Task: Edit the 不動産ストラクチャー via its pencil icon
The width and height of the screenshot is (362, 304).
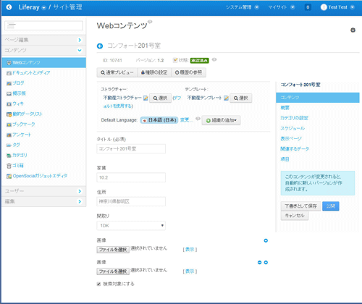Action: point(146,98)
